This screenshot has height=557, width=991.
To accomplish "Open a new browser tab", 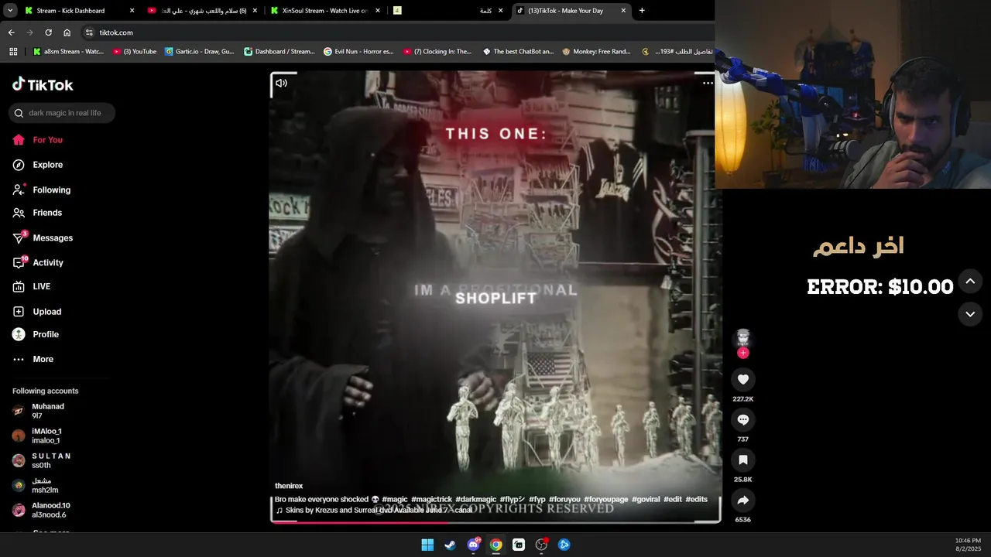I will pyautogui.click(x=642, y=11).
